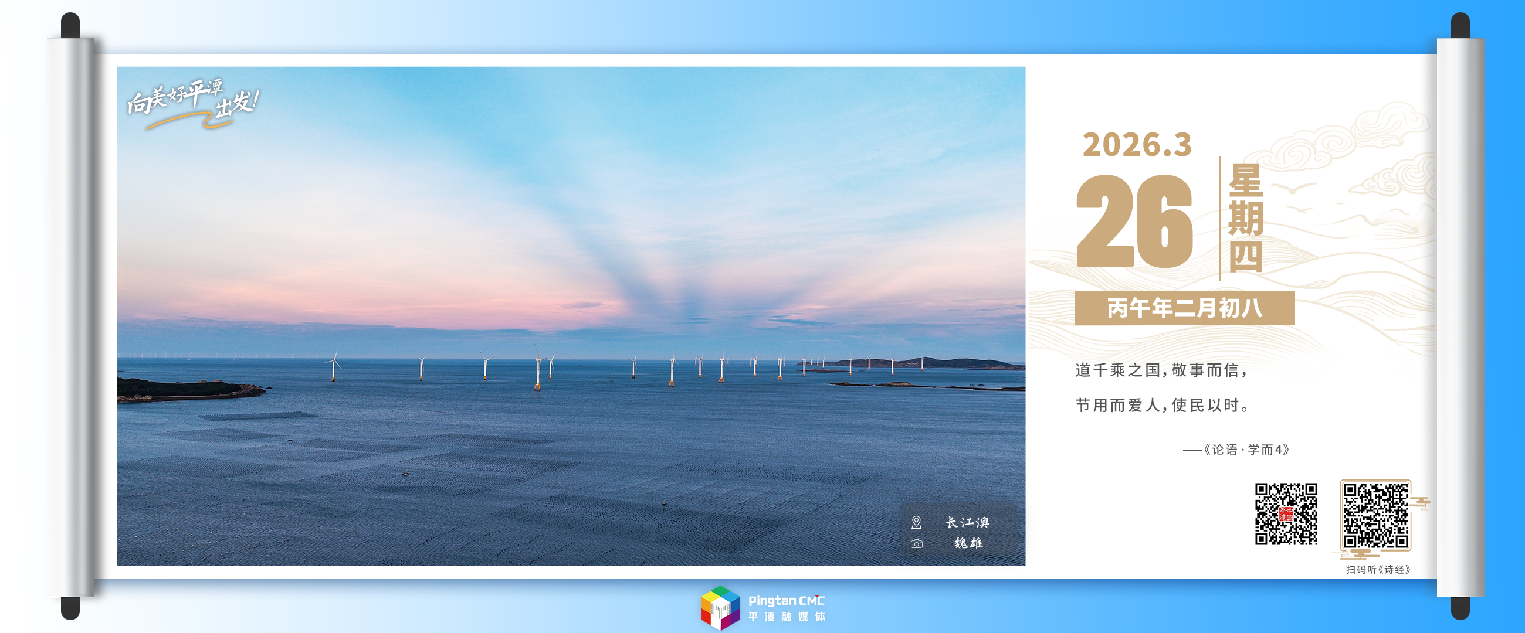Click the left QR code with red seal
Viewport: 1525px width, 633px height.
coord(1286,513)
